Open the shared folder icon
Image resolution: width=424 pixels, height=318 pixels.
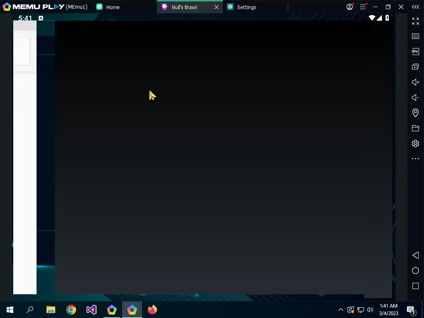tap(415, 128)
